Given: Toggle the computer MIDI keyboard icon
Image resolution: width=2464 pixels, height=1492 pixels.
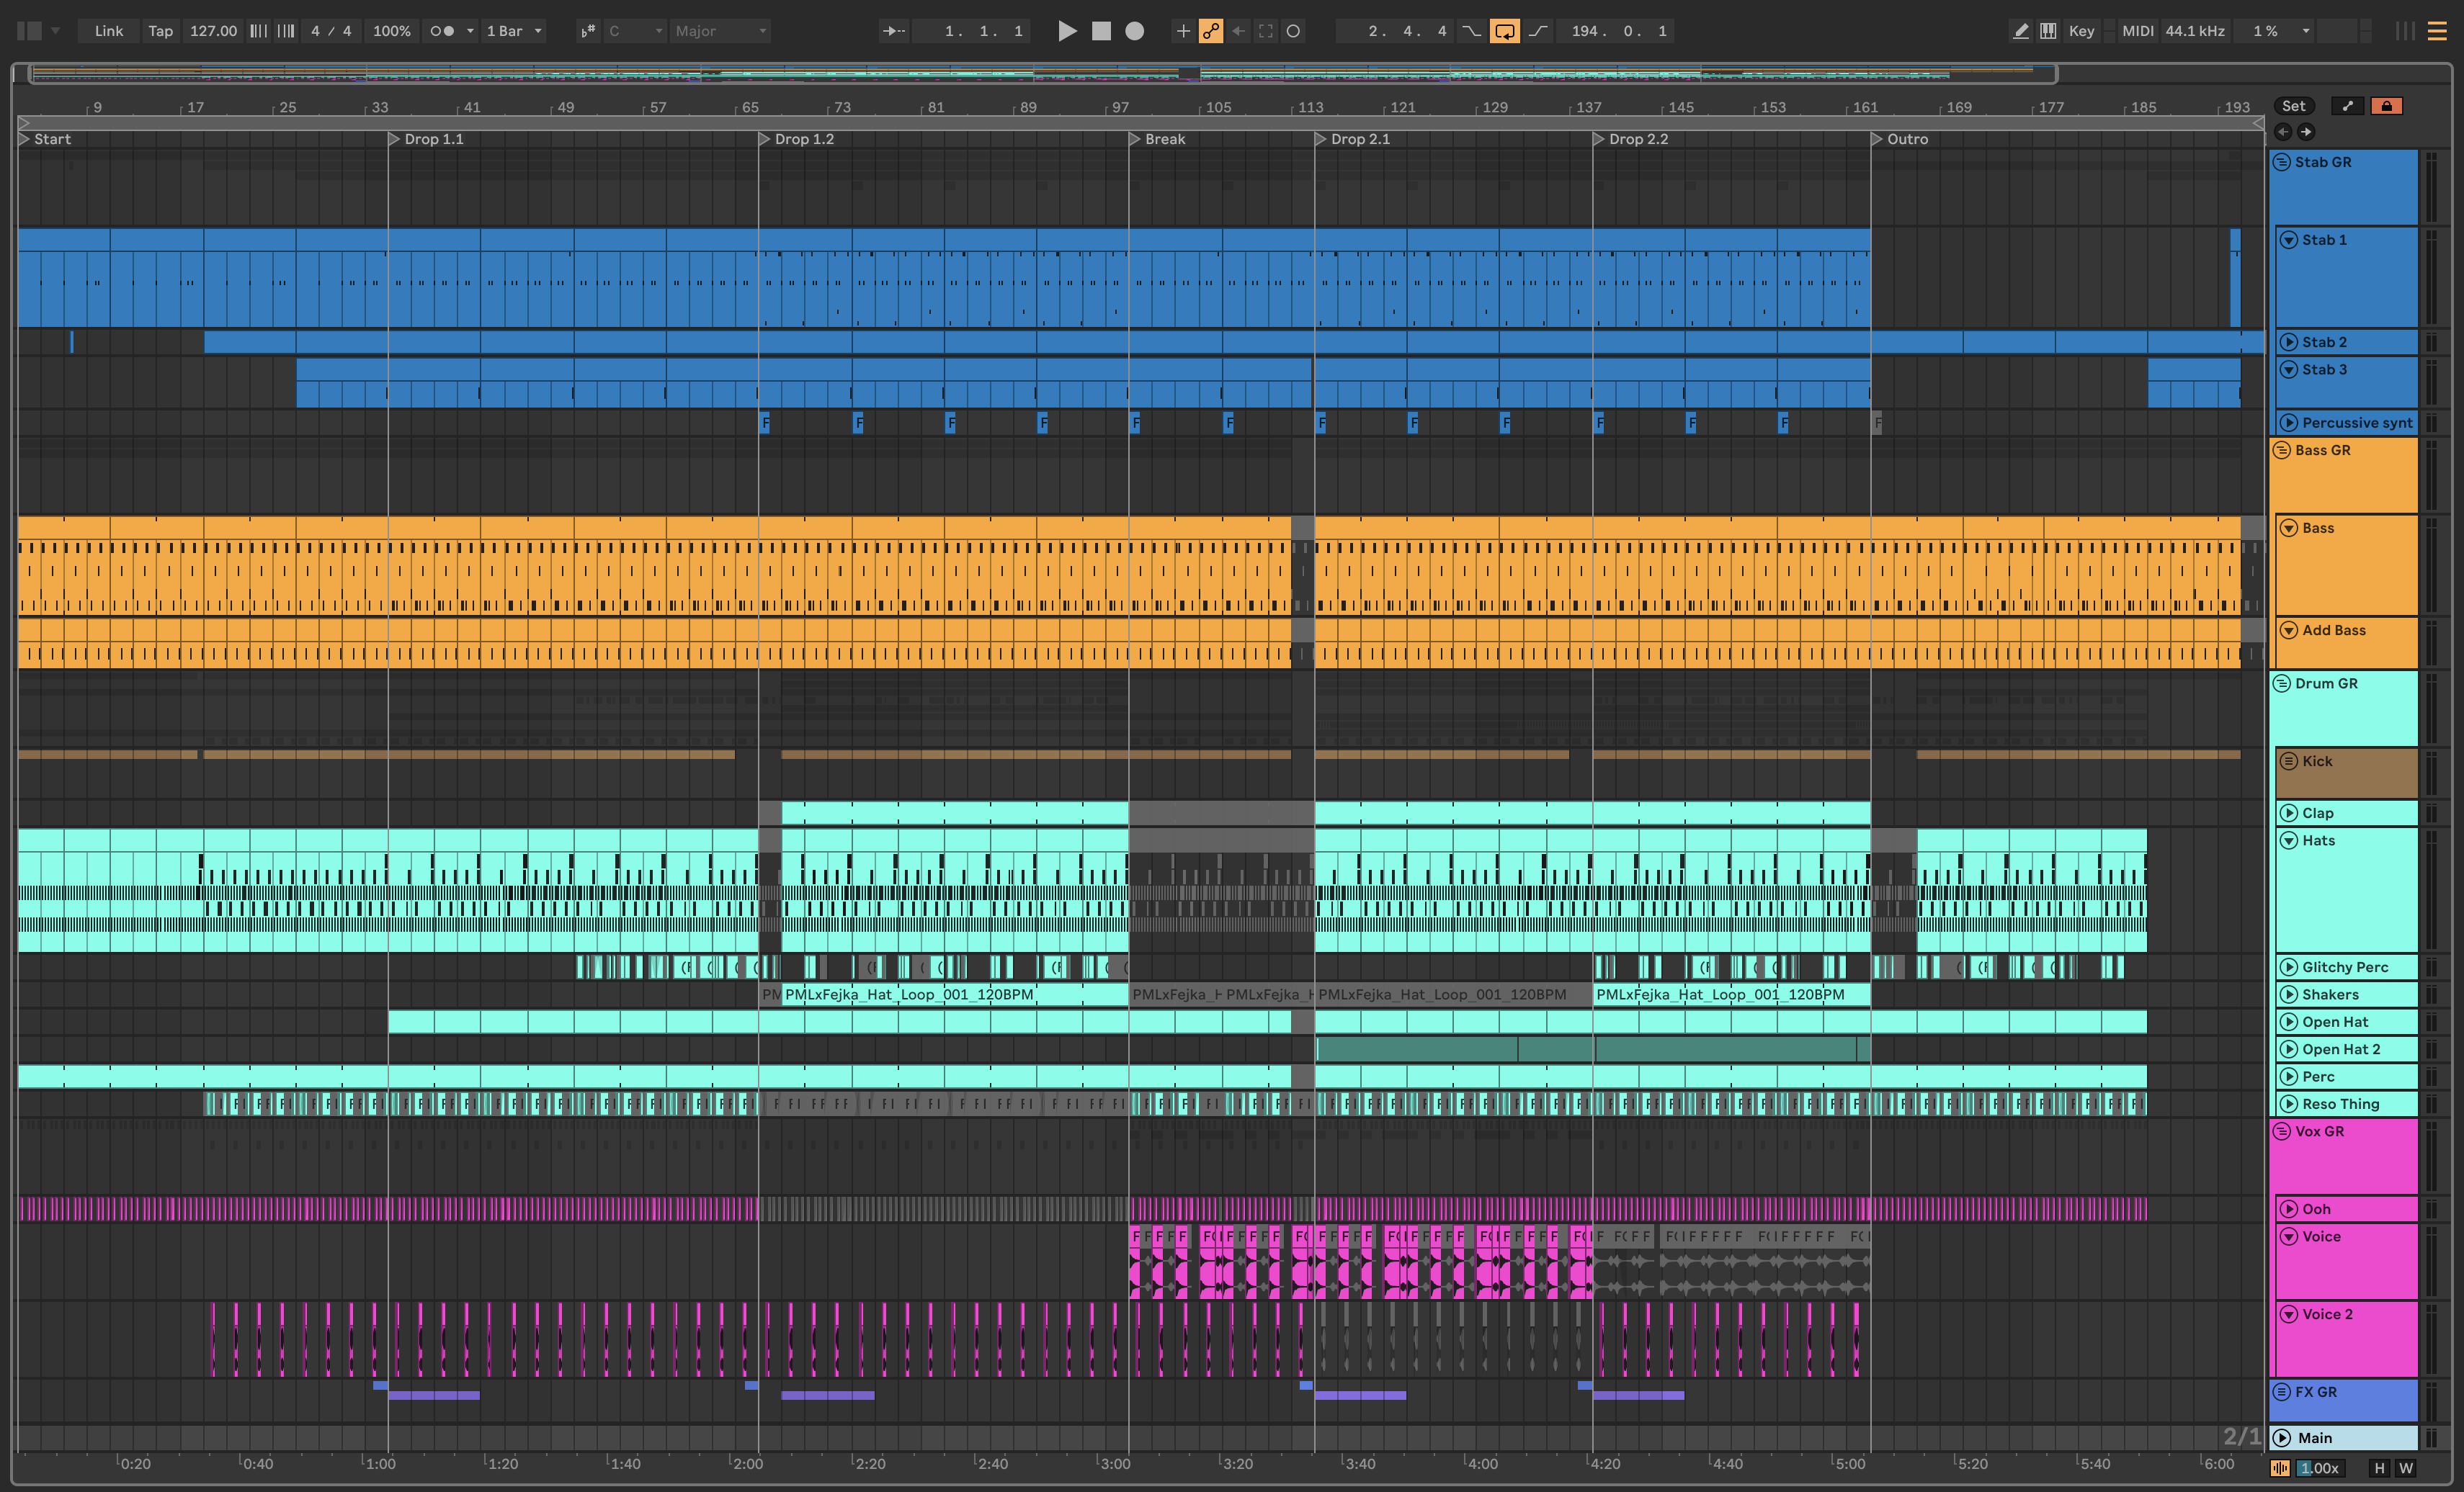Looking at the screenshot, I should pos(2048,31).
